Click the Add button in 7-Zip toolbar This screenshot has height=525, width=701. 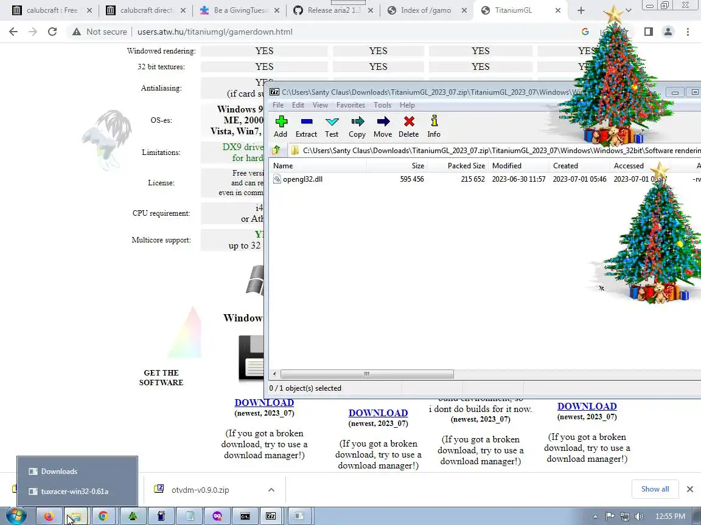[281, 126]
